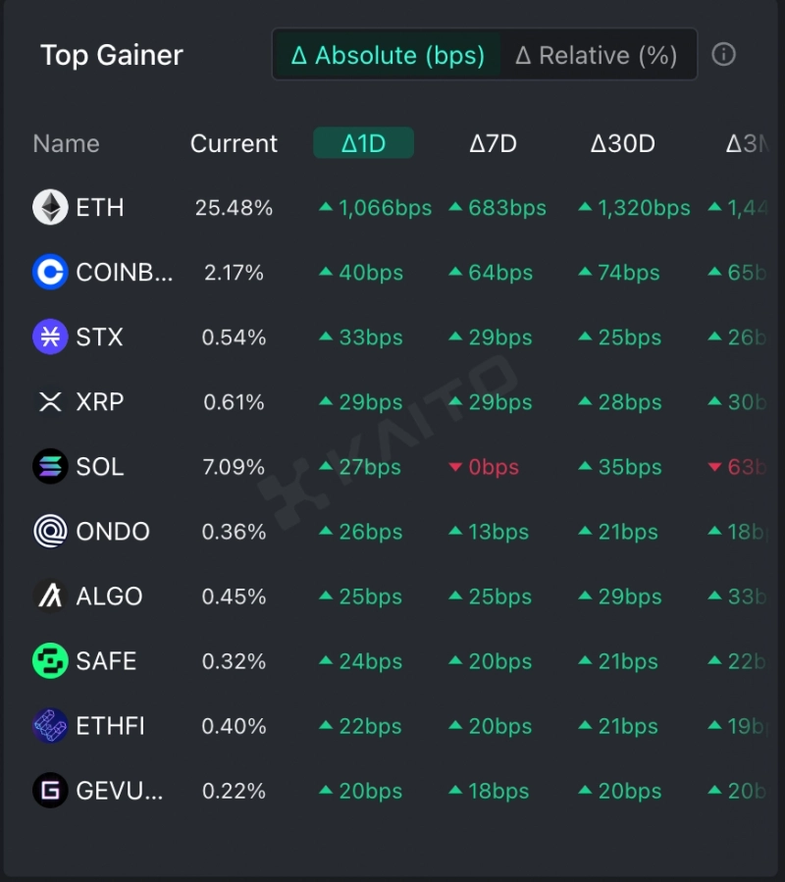Click the ONDO token icon

tap(50, 531)
